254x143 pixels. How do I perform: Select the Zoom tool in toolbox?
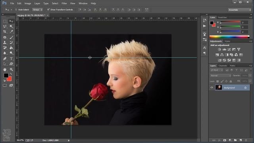[11, 70]
